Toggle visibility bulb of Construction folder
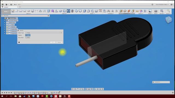Image resolution: width=175 pixels, height=98 pixels. [x=7, y=29]
